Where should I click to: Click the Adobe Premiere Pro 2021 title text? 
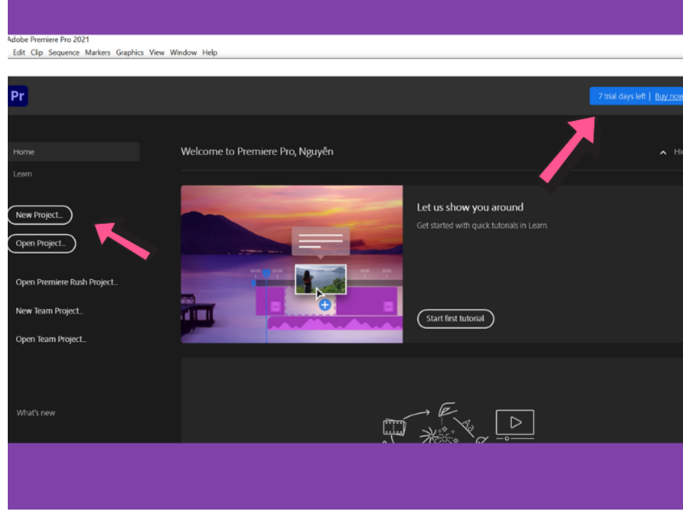click(x=48, y=40)
